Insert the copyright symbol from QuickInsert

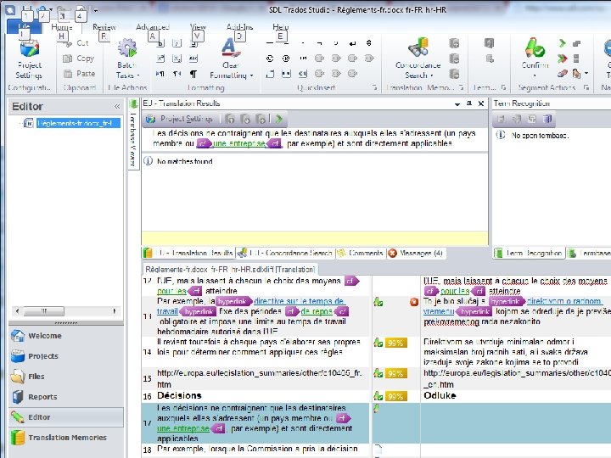pyautogui.click(x=270, y=59)
